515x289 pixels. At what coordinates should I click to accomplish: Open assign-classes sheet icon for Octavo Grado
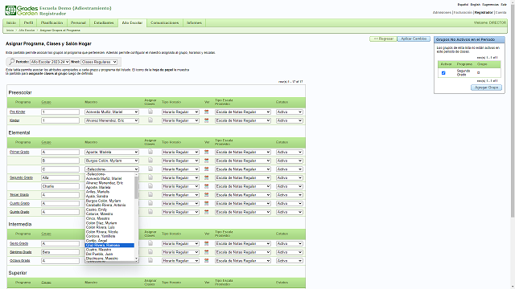tap(150, 260)
